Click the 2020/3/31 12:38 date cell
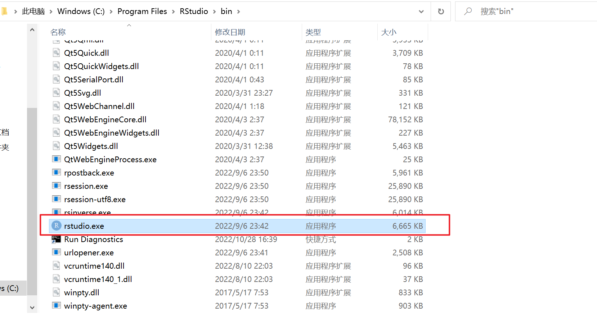The height and width of the screenshot is (314, 597). pyautogui.click(x=244, y=146)
